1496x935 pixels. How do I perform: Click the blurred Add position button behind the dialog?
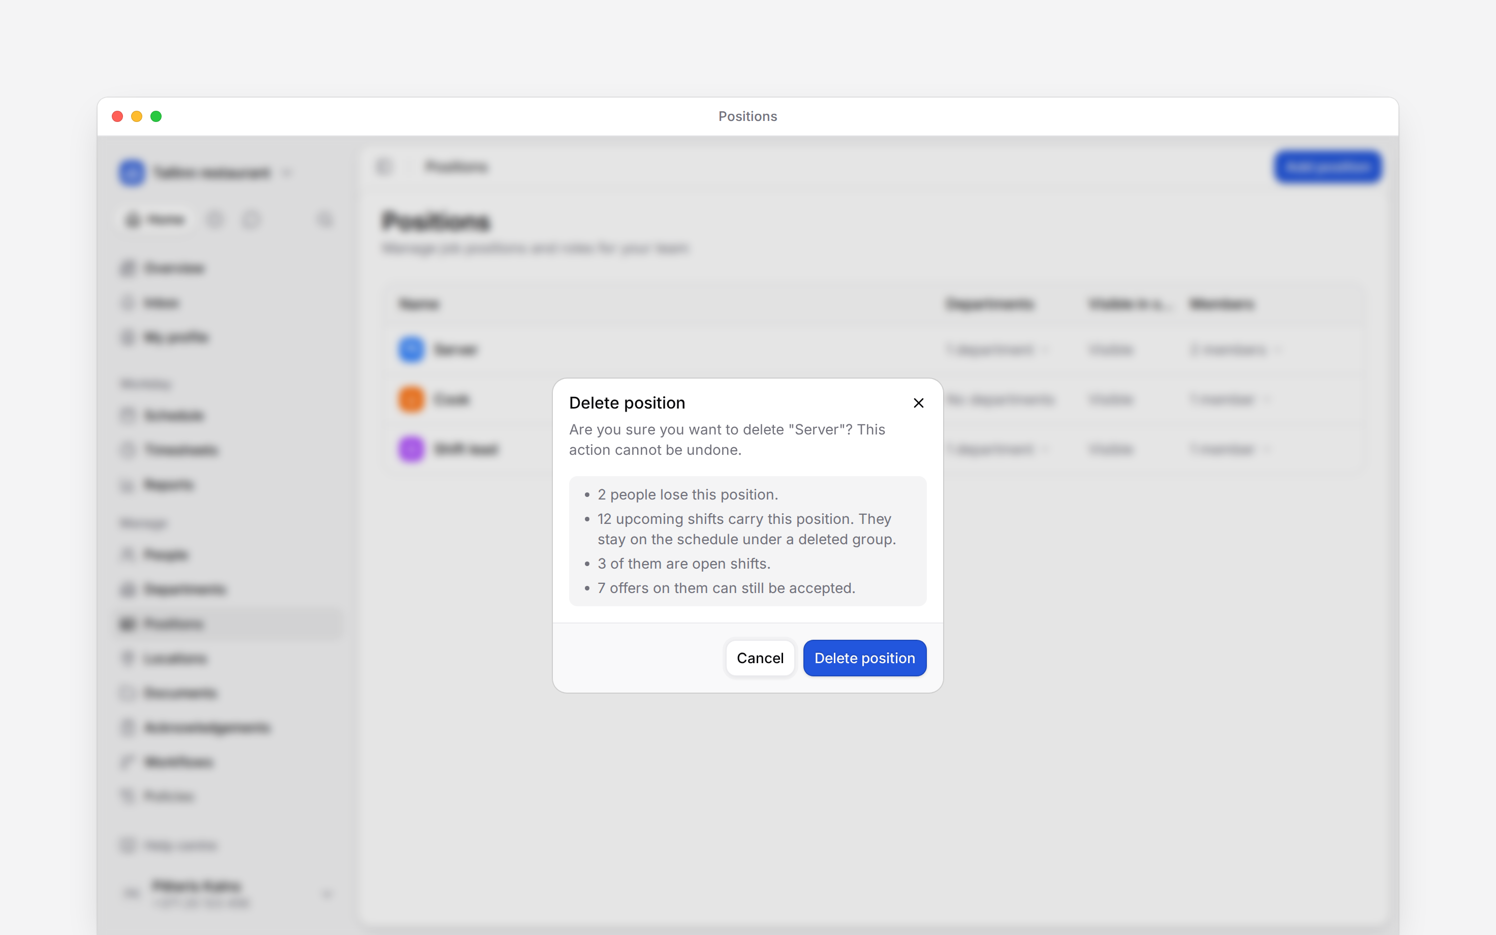tap(1327, 167)
